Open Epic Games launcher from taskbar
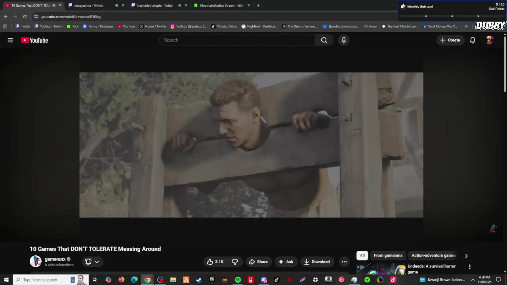This screenshot has width=507, height=285. 212,280
